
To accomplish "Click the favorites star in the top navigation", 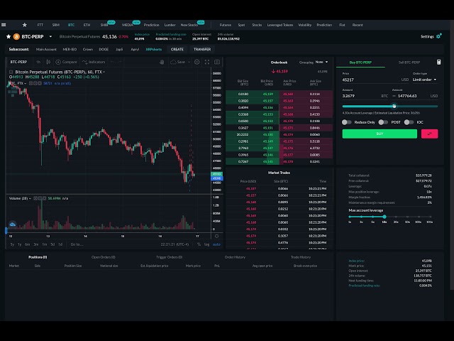I will click(25, 25).
